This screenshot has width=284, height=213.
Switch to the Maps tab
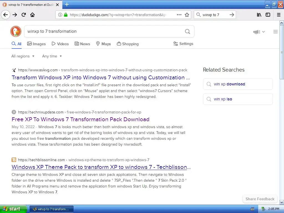coord(103,44)
